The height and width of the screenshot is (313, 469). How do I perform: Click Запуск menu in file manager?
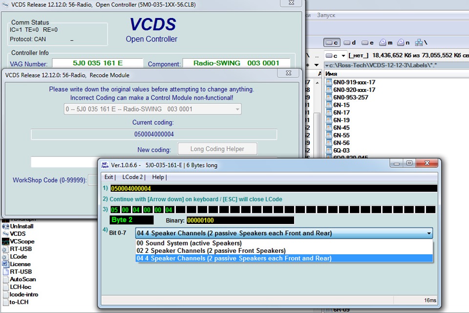pos(326,15)
